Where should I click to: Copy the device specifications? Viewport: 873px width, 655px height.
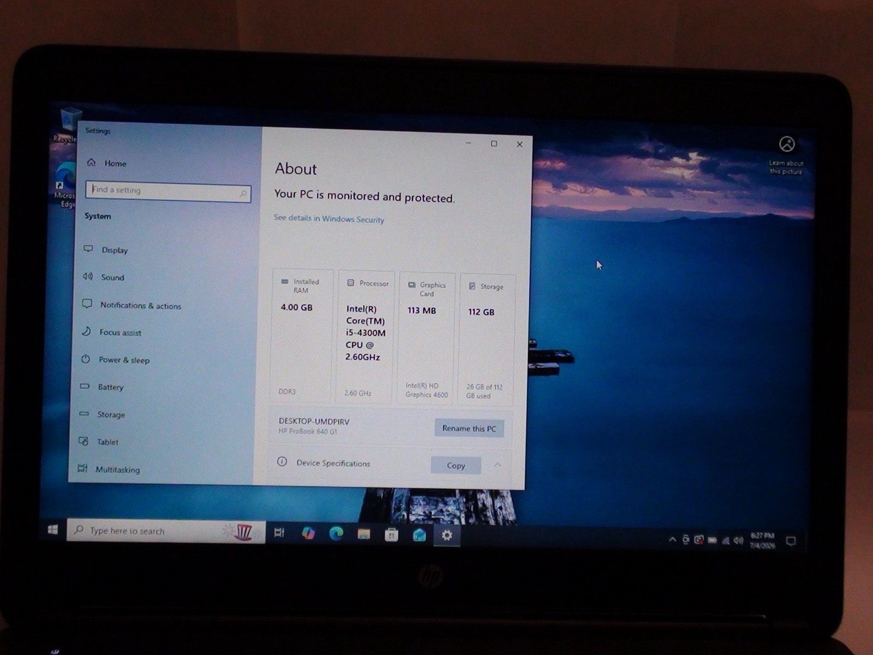coord(456,465)
